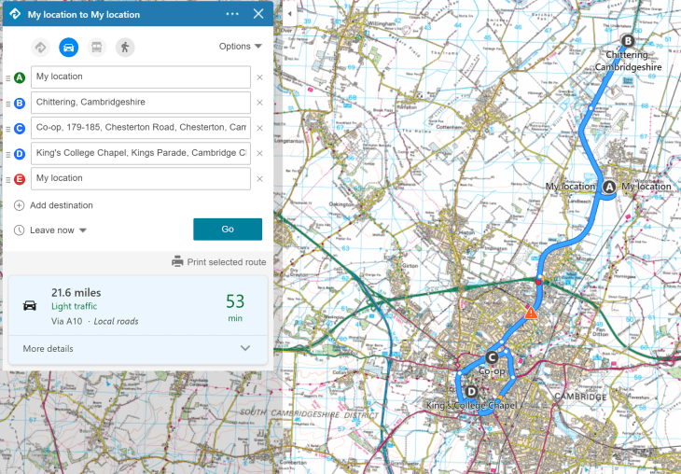Click the Print selected route link

coord(226,262)
